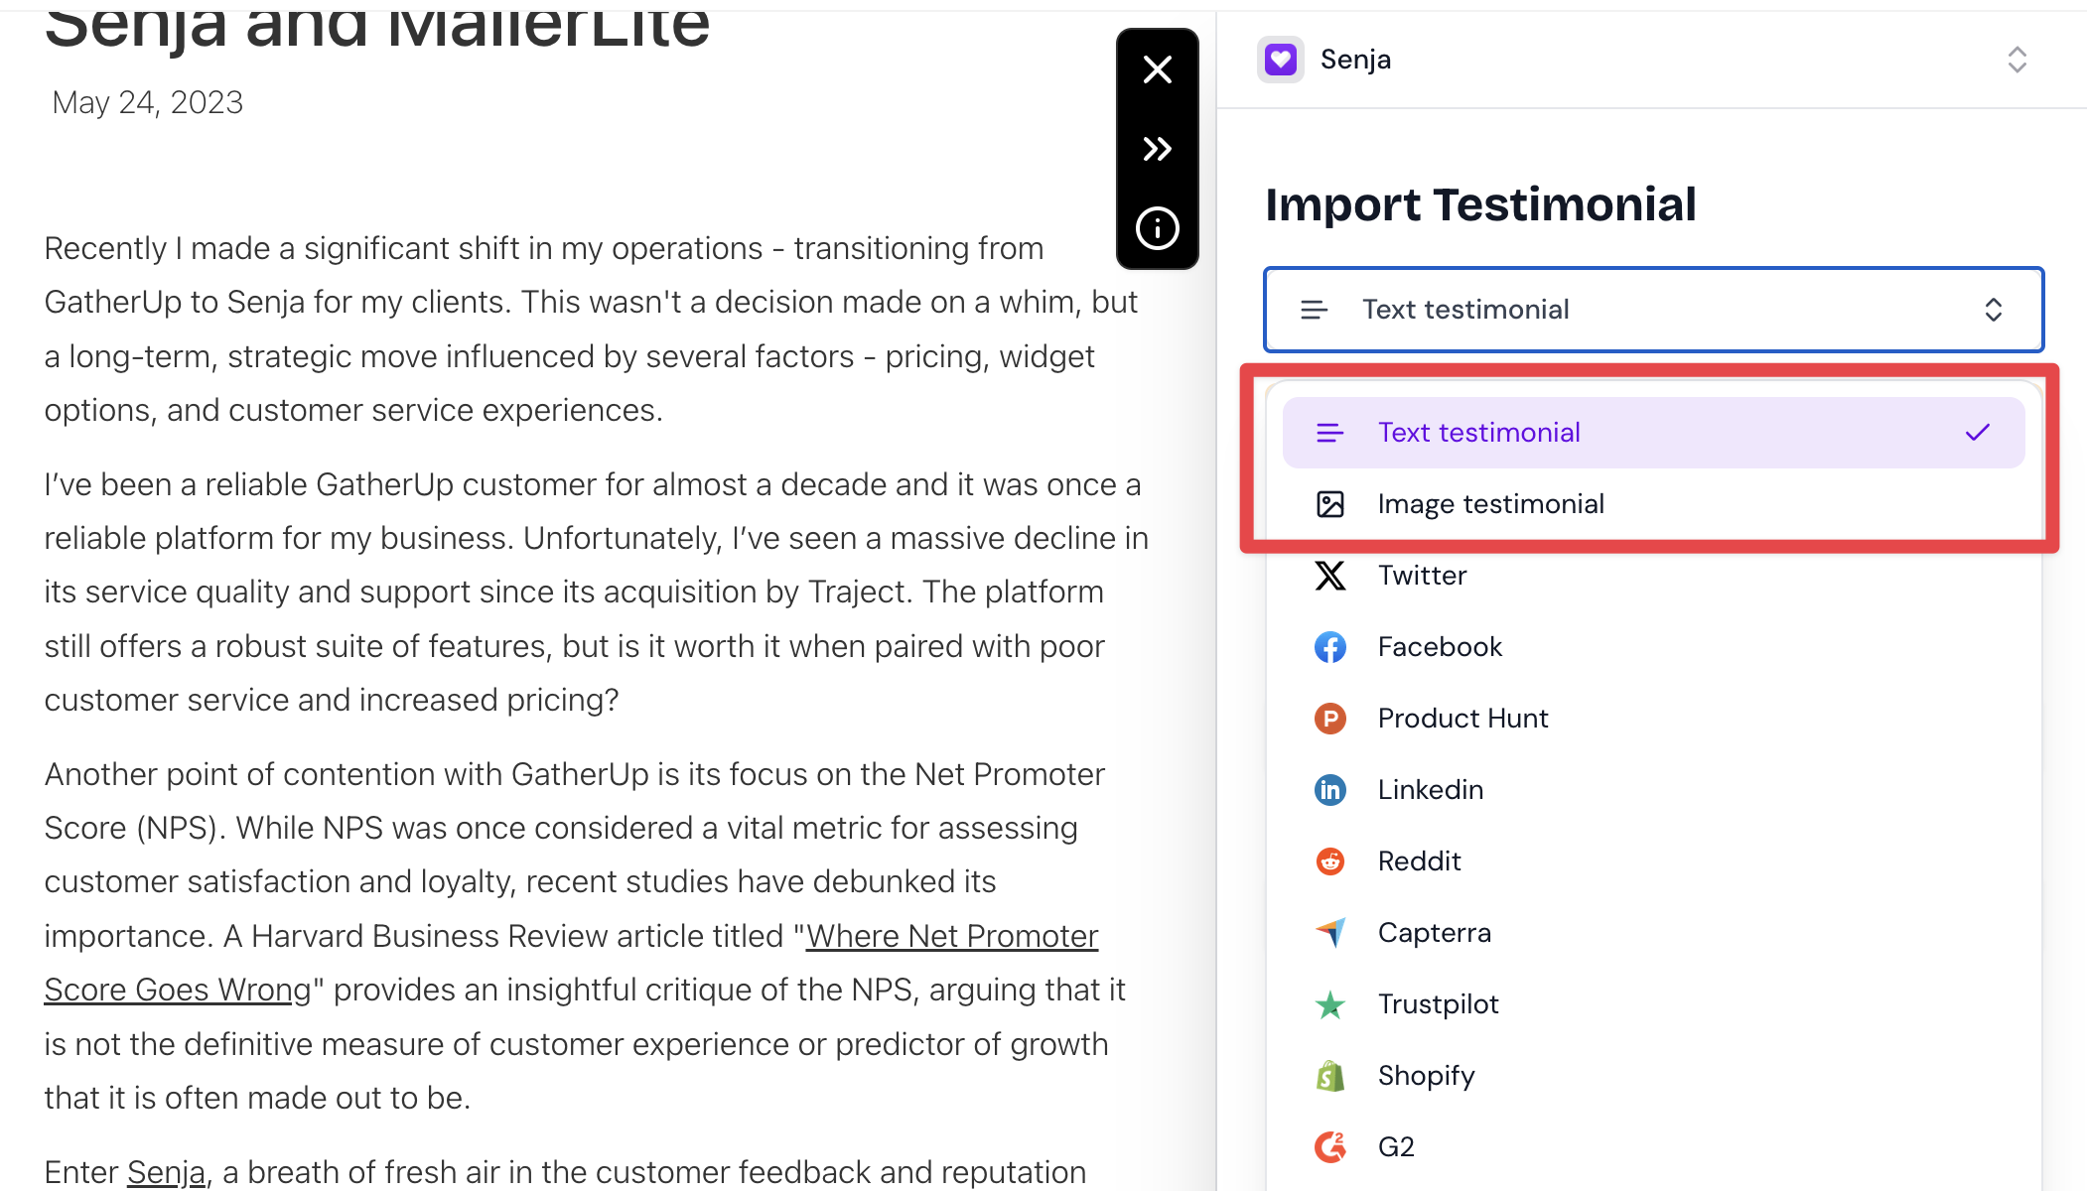The image size is (2087, 1191).
Task: Open the Where Net Promoter article link
Action: (951, 936)
